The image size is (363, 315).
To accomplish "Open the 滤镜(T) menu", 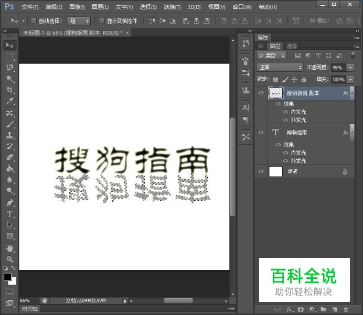I will pos(172,7).
